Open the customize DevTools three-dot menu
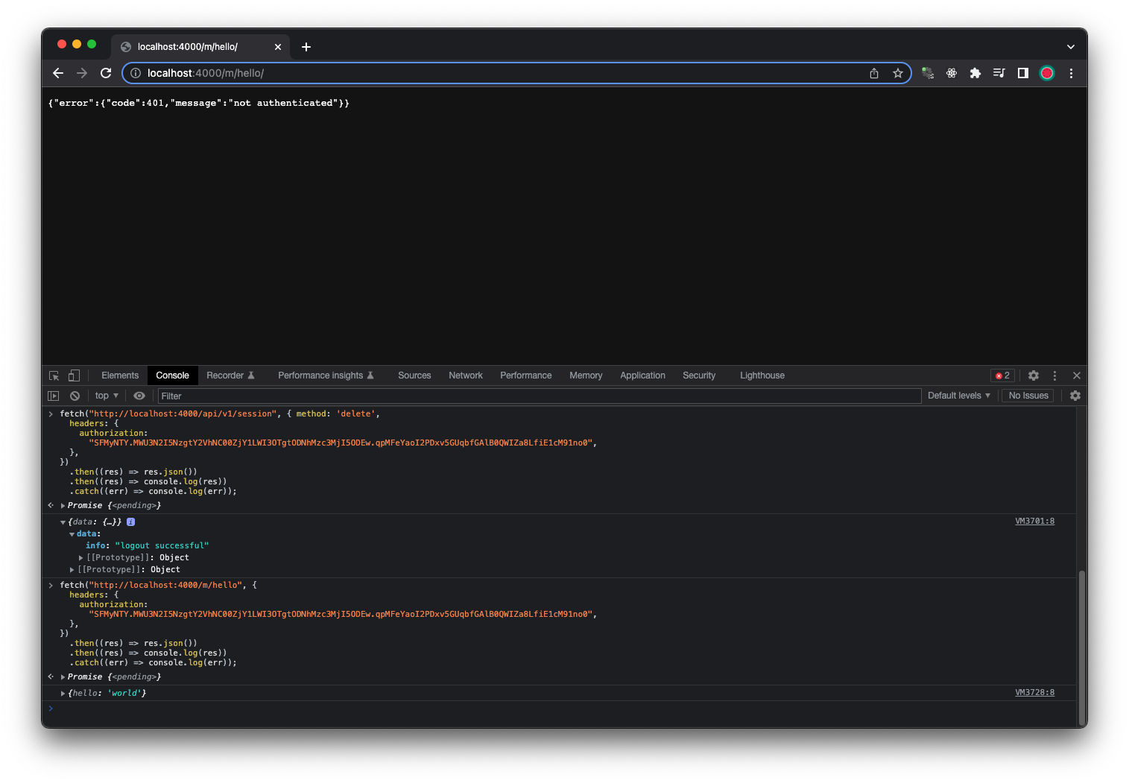 tap(1054, 375)
